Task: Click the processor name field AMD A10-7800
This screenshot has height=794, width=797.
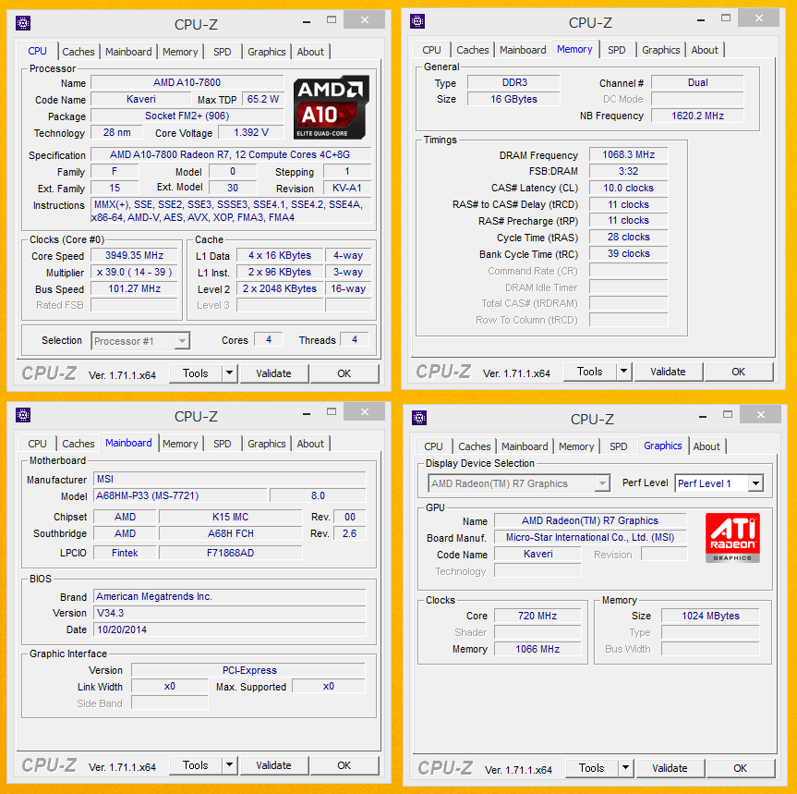Action: tap(187, 82)
